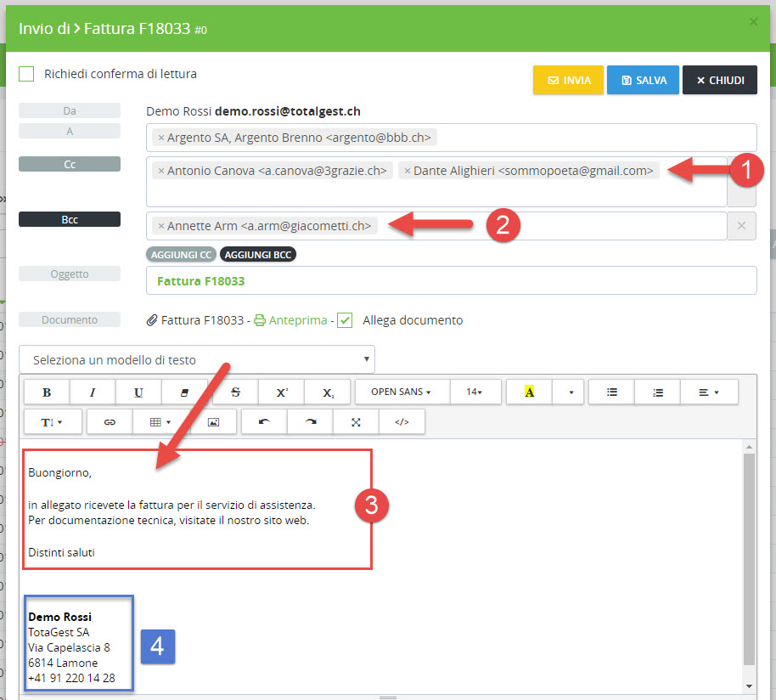The height and width of the screenshot is (700, 776).
Task: Switch the editor to fullscreen mode
Action: (356, 422)
